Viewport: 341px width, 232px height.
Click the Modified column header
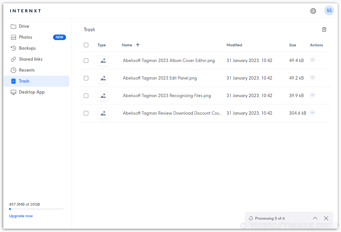[234, 45]
